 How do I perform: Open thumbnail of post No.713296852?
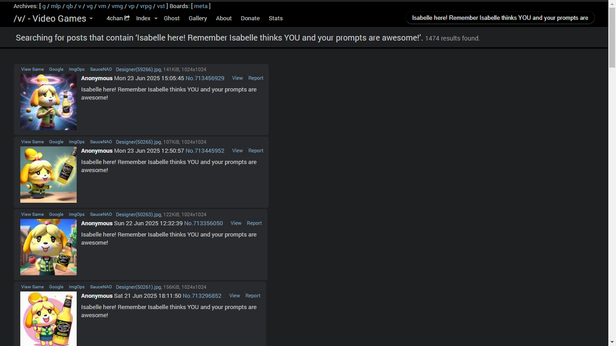[48, 319]
